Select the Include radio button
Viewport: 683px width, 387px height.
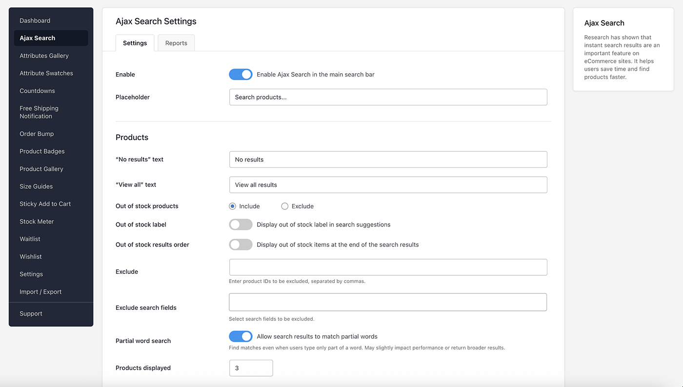click(x=232, y=206)
